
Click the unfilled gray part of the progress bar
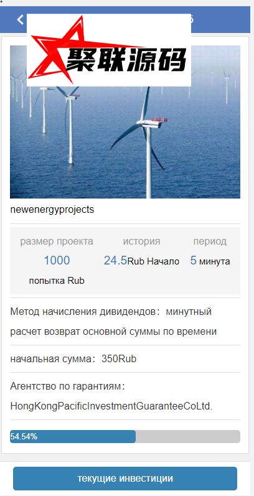click(188, 436)
